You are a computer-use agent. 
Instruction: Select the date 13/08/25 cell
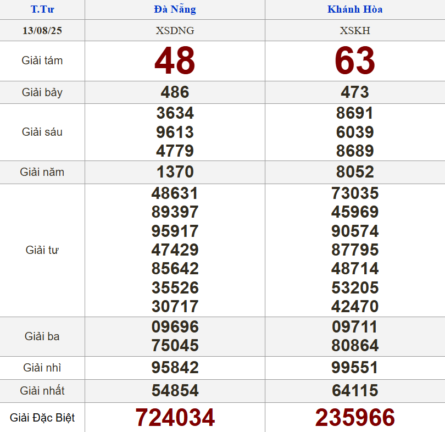42,31
